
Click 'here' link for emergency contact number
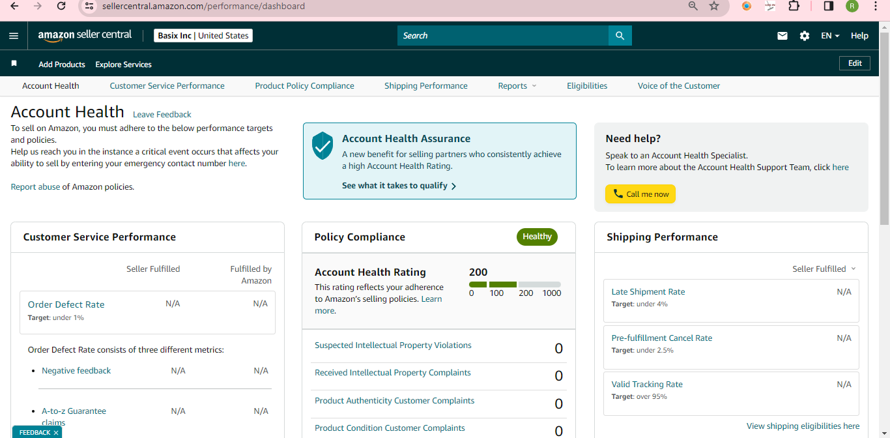click(x=237, y=164)
